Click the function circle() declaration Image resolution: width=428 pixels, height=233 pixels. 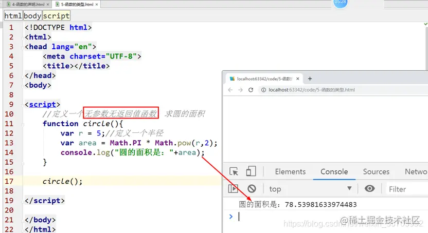[x=83, y=124]
